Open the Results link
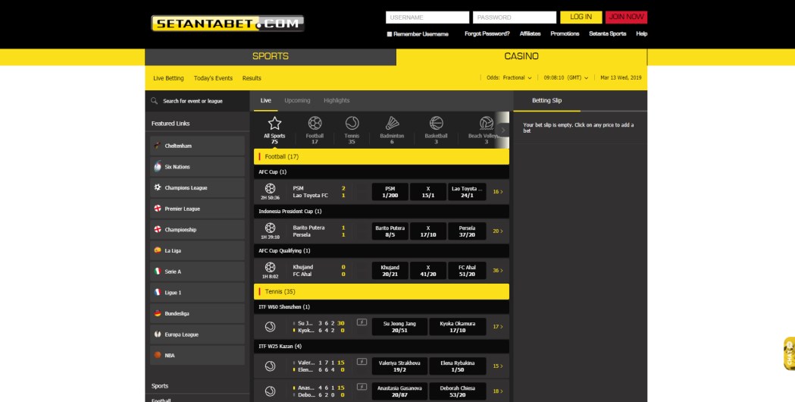Screen dimensions: 795x402 click(252, 78)
